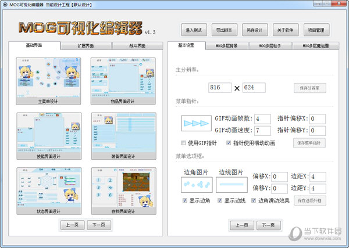Close the MOG可视化编辑器 window
The width and height of the screenshot is (349, 248).
pyautogui.click(x=339, y=3)
